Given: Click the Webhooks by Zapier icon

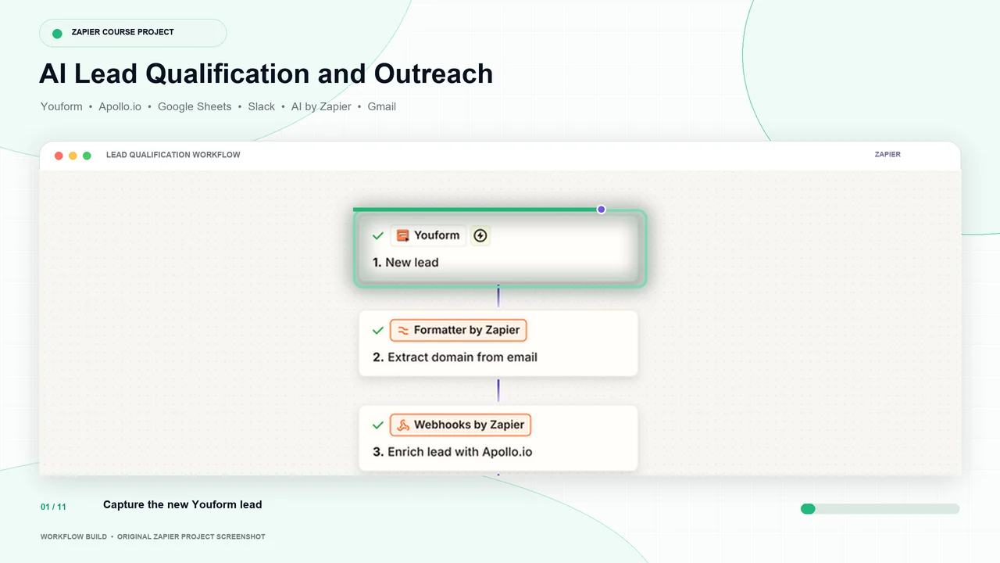Looking at the screenshot, I should point(403,425).
